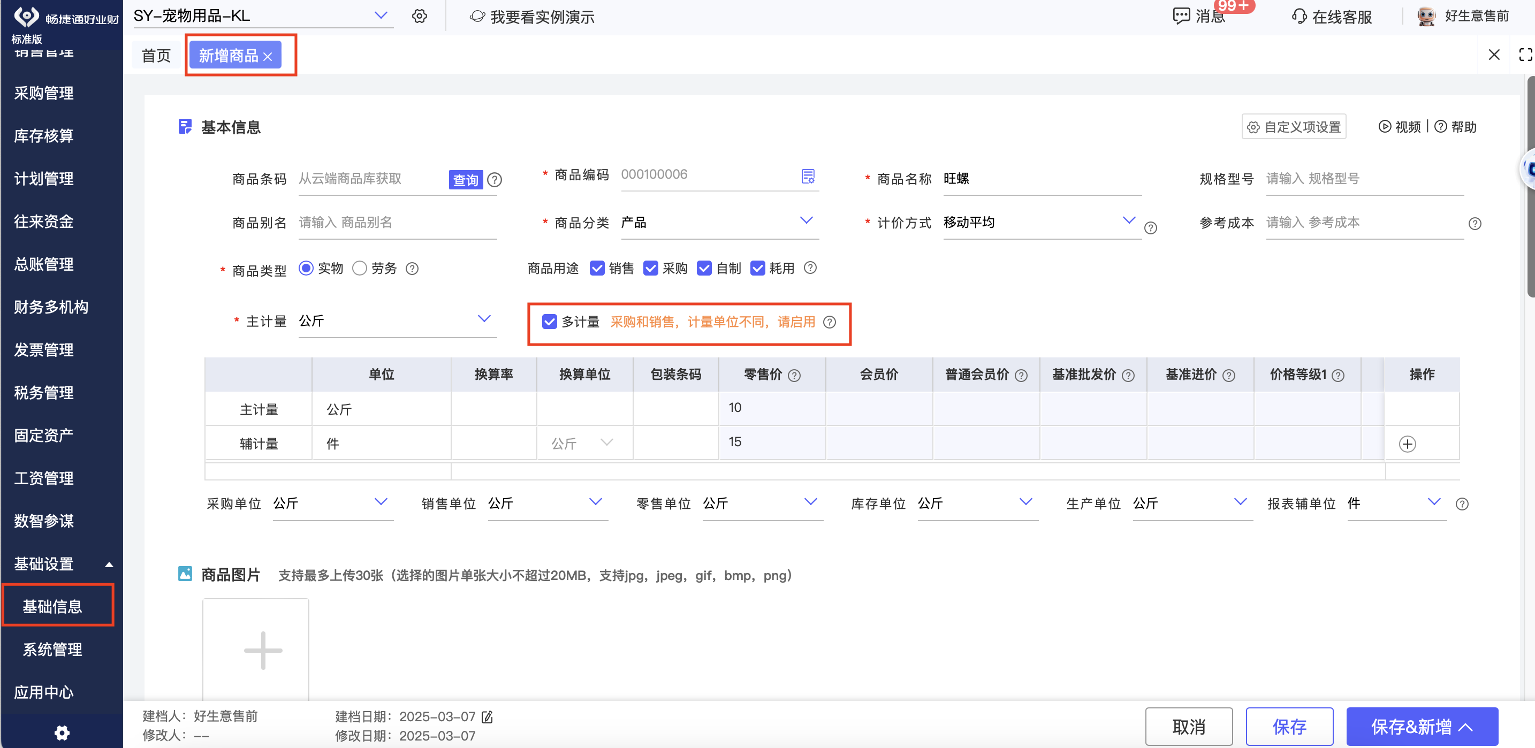The width and height of the screenshot is (1535, 748).
Task: Upload image via 商品图片 plus box
Action: coord(256,650)
